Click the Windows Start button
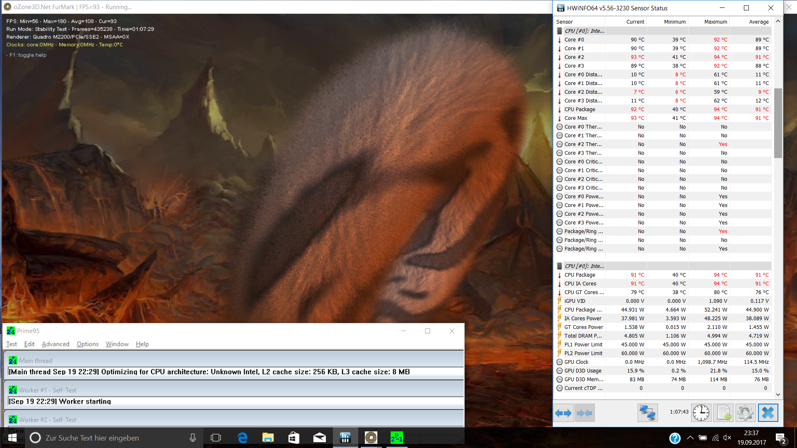Image resolution: width=797 pixels, height=448 pixels. pyautogui.click(x=12, y=438)
